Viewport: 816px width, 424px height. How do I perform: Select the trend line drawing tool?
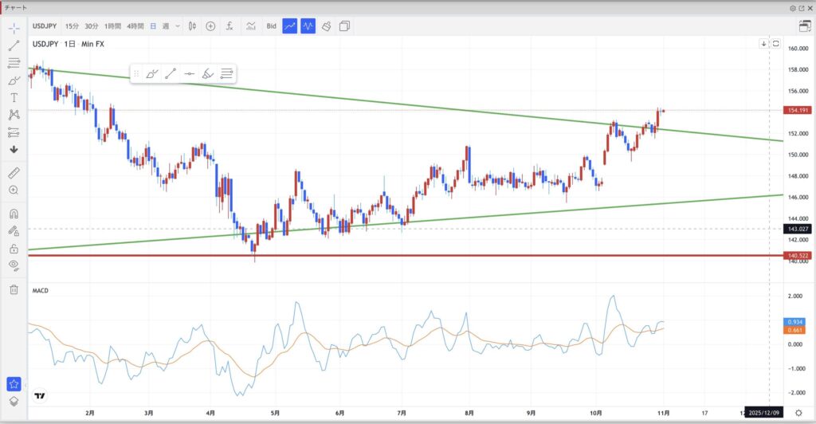click(14, 45)
